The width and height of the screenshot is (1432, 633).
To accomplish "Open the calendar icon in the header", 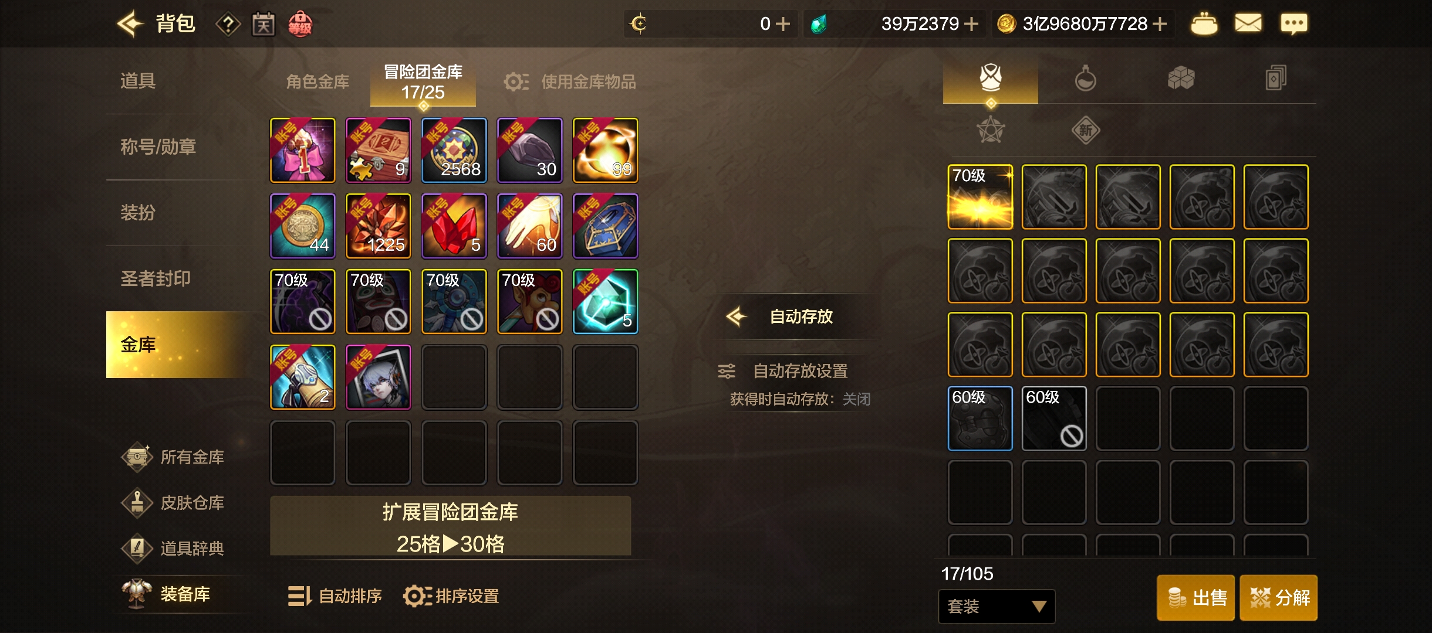I will pyautogui.click(x=264, y=25).
